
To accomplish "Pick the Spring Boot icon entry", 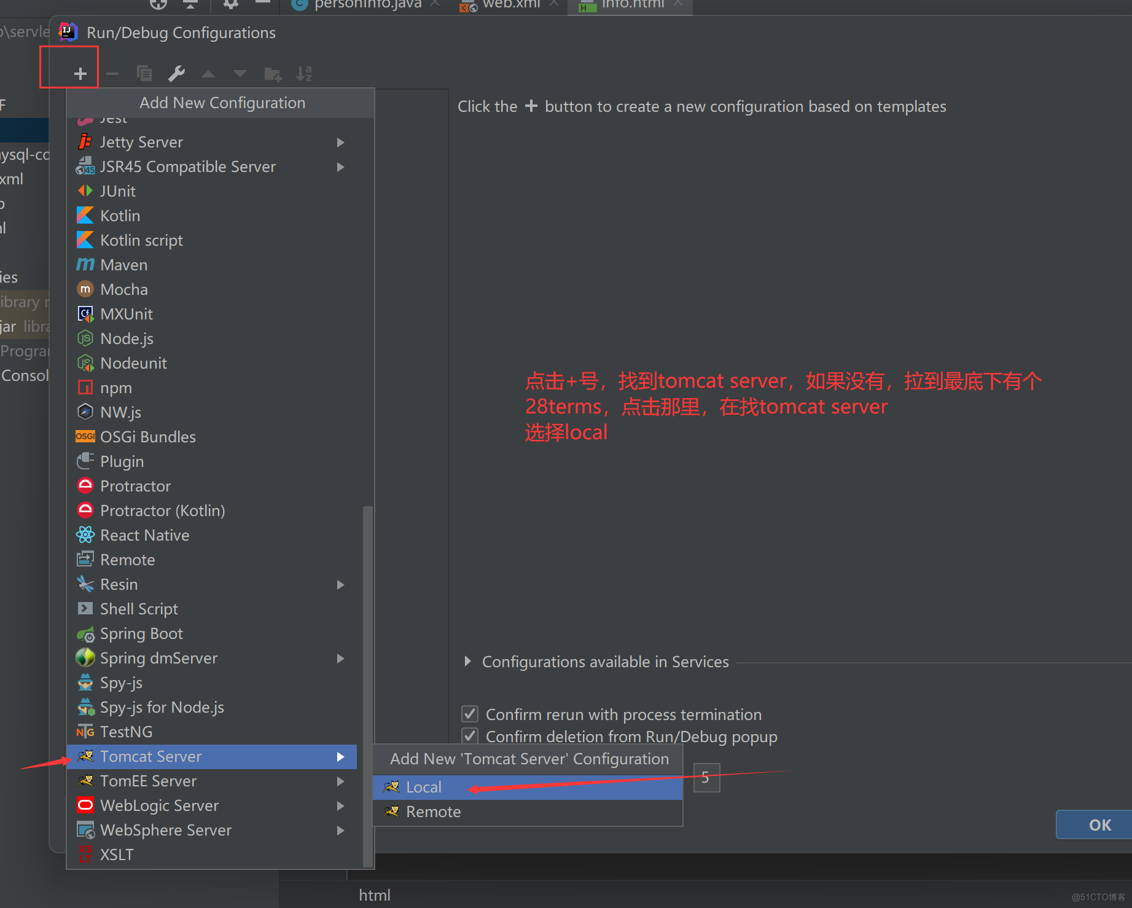I will [x=85, y=633].
